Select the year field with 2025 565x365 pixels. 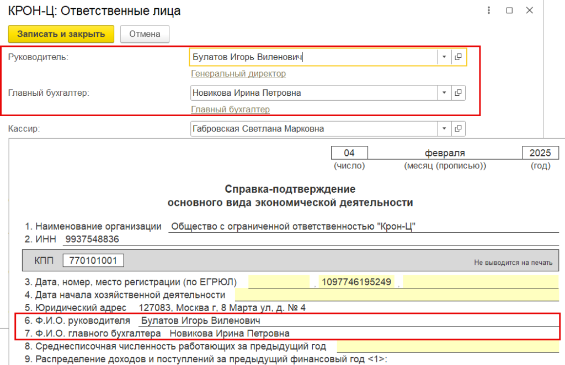coord(540,153)
